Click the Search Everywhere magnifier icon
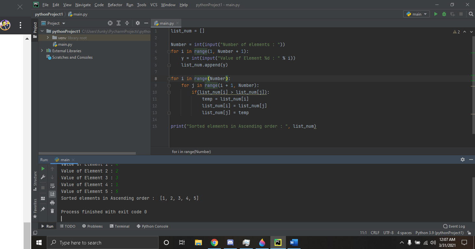This screenshot has height=249, width=475. (471, 14)
